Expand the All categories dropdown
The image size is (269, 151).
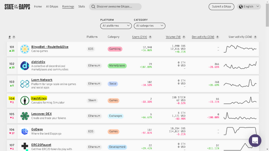pyautogui.click(x=150, y=26)
